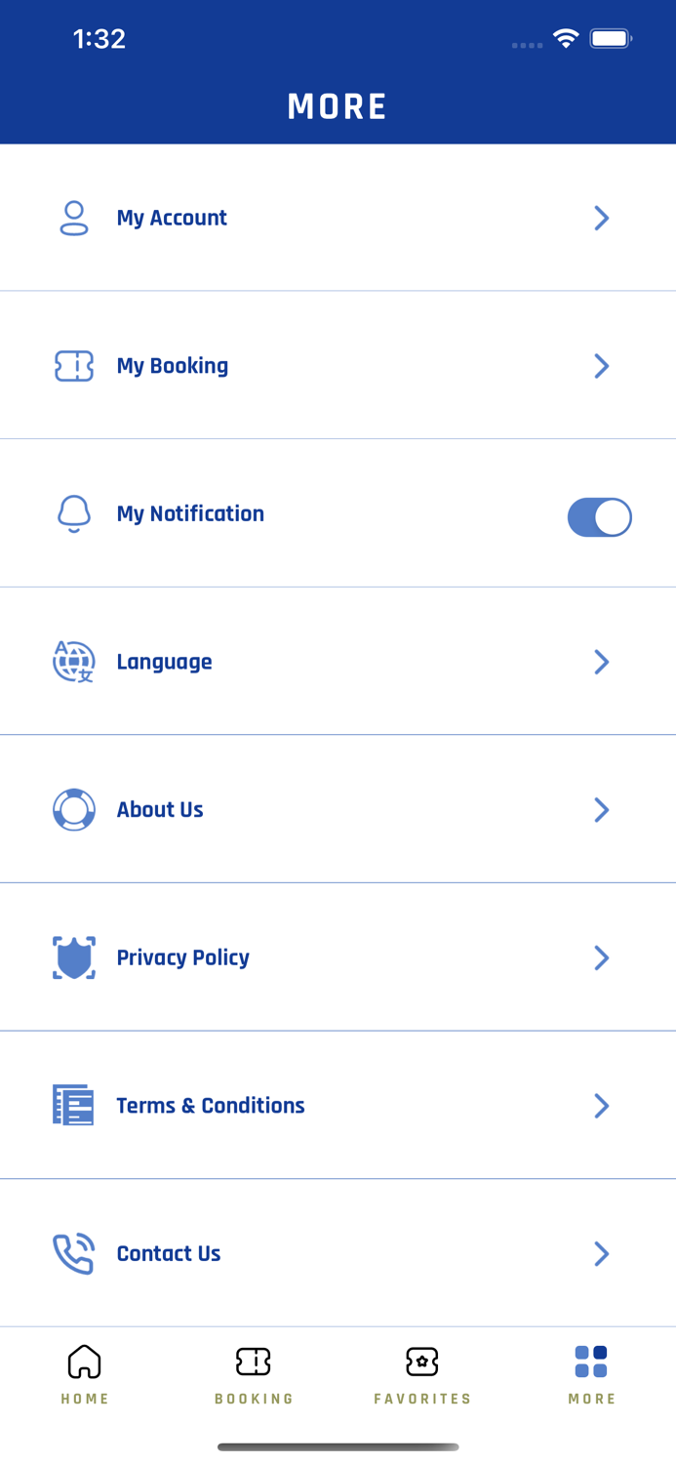Viewport: 676px width, 1464px height.
Task: Expand My Account using its chevron
Action: pyautogui.click(x=602, y=218)
